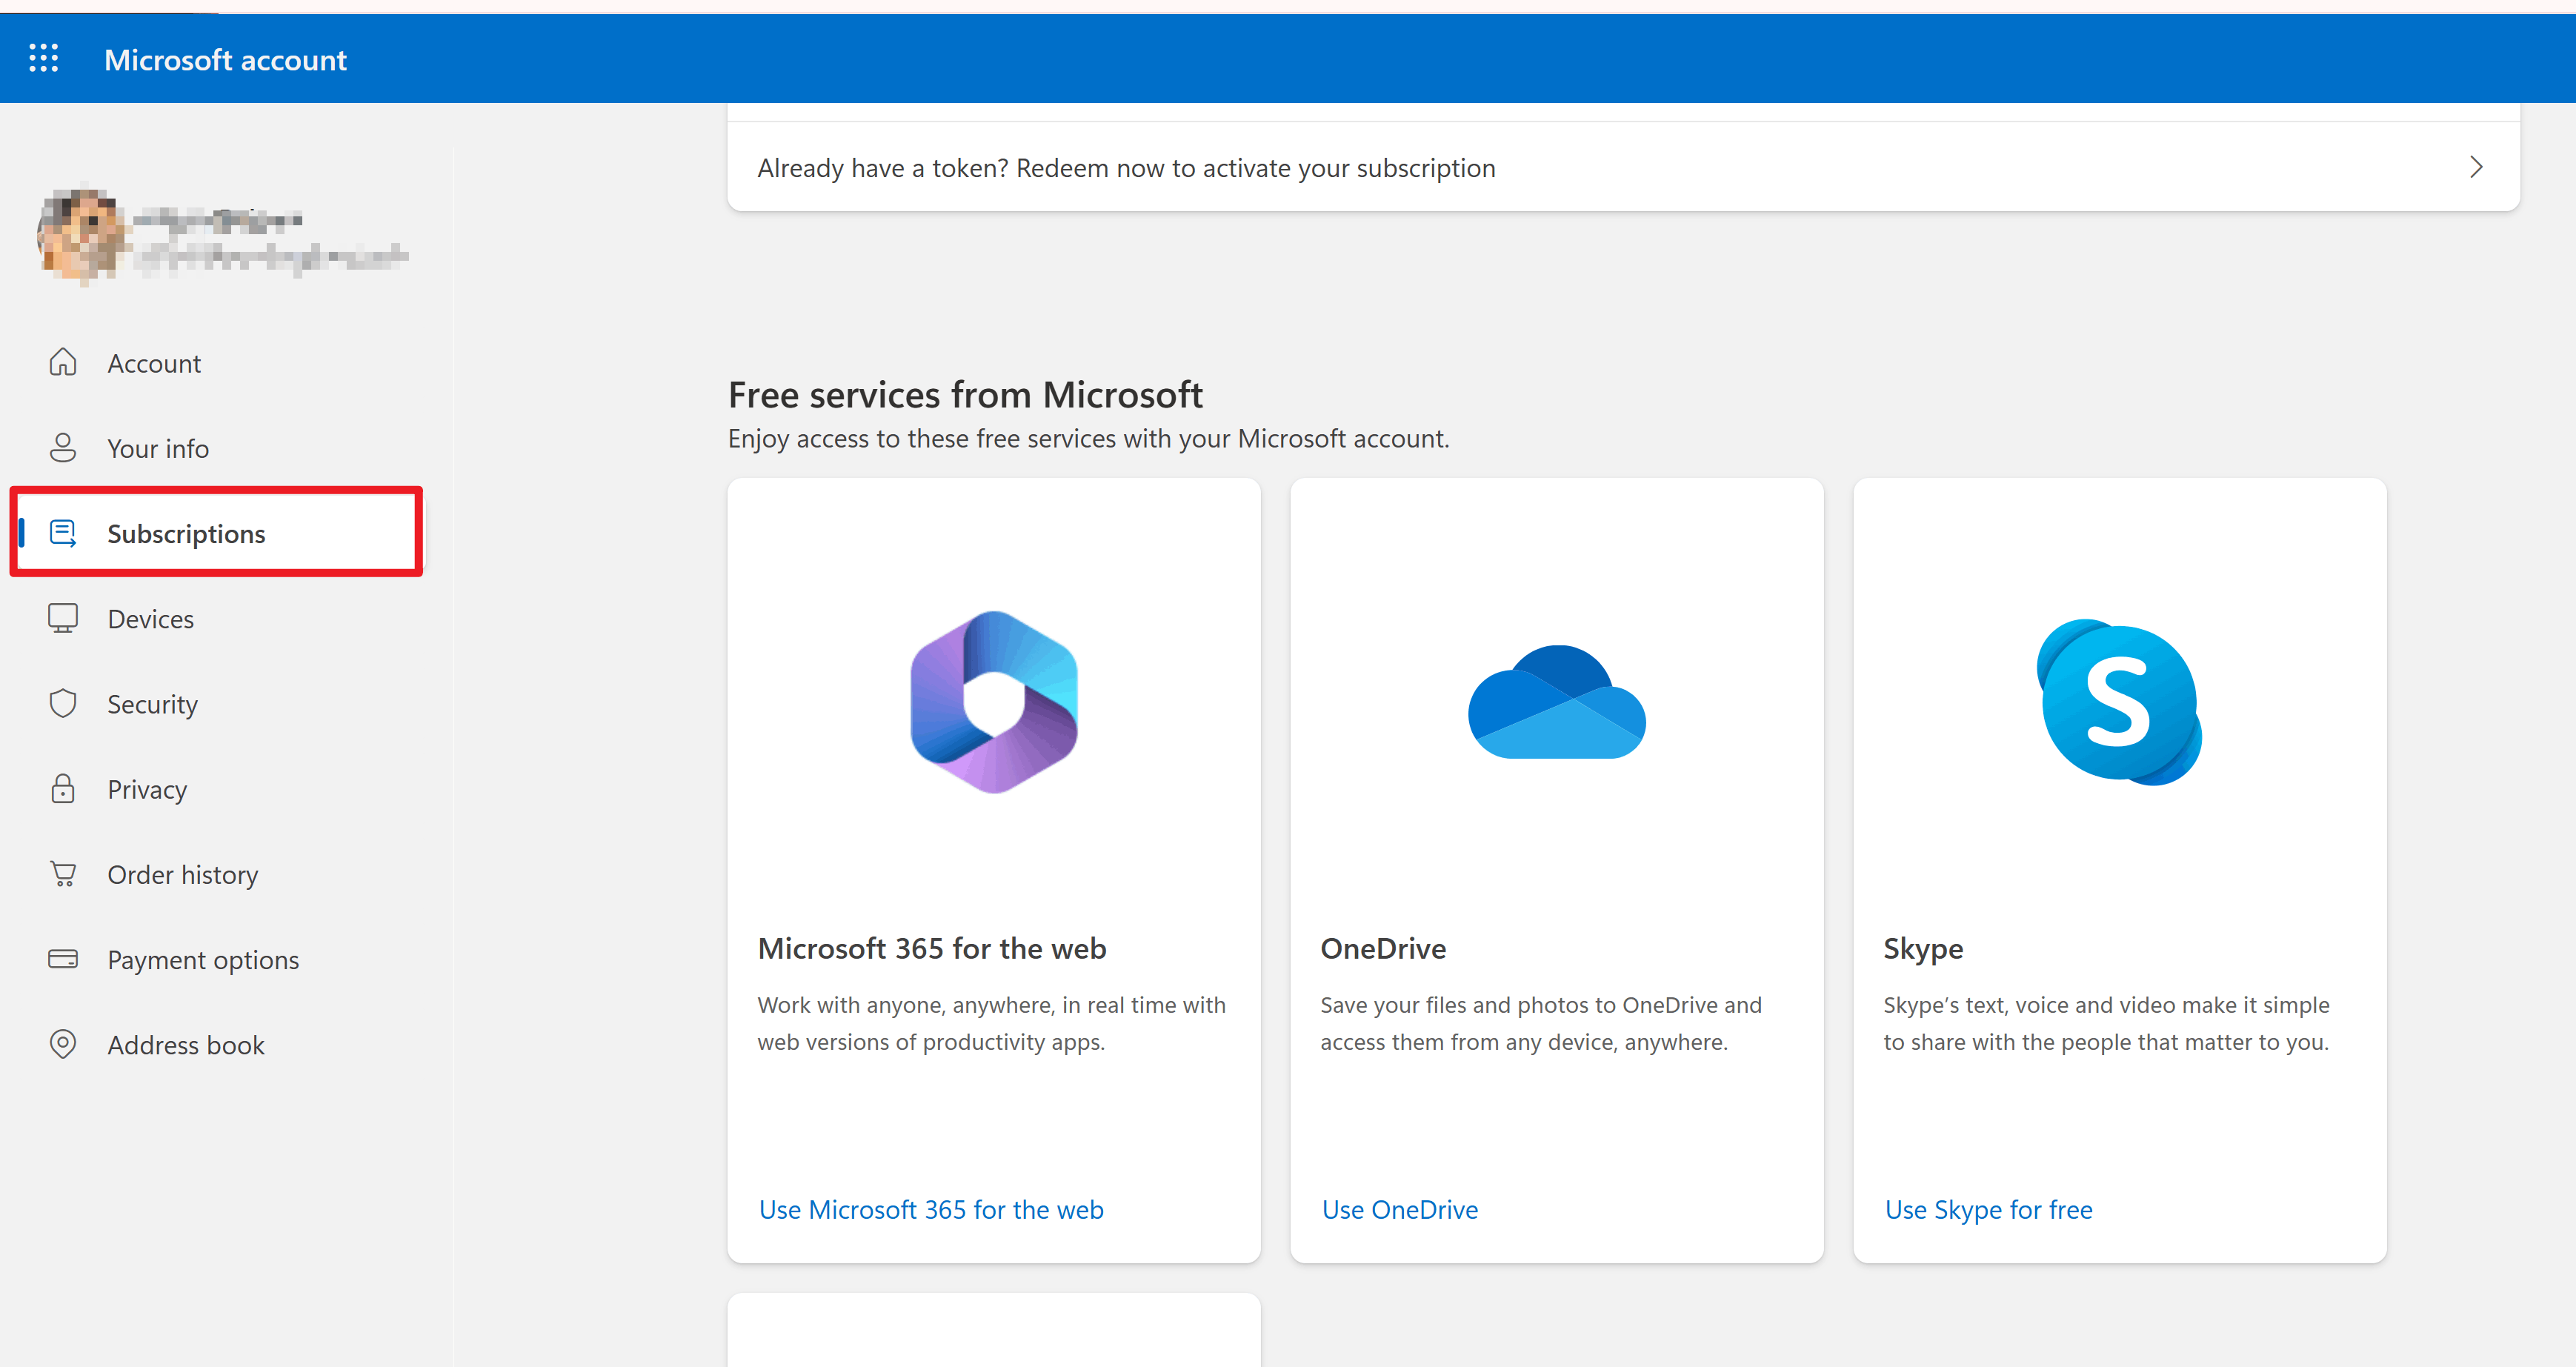
Task: Click the Your info person icon
Action: pos(63,448)
